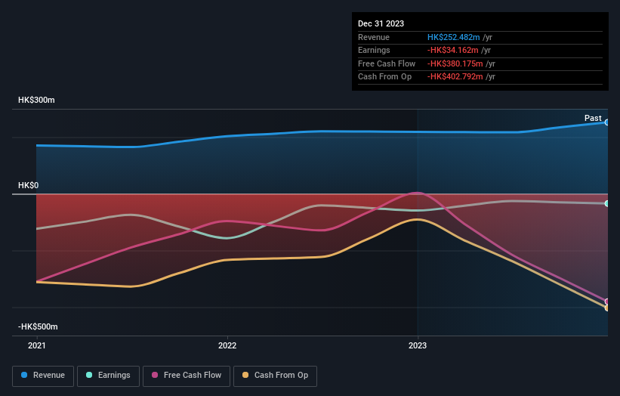Click the orange Cash From Op endpoint marker
Screen dimensions: 620x396
click(x=607, y=308)
